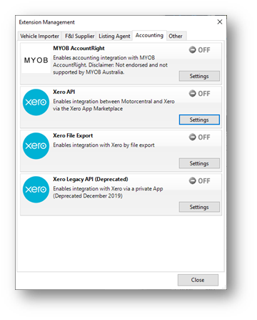The width and height of the screenshot is (257, 320).
Task: Open Settings for Xero Legacy API
Action: (x=199, y=207)
